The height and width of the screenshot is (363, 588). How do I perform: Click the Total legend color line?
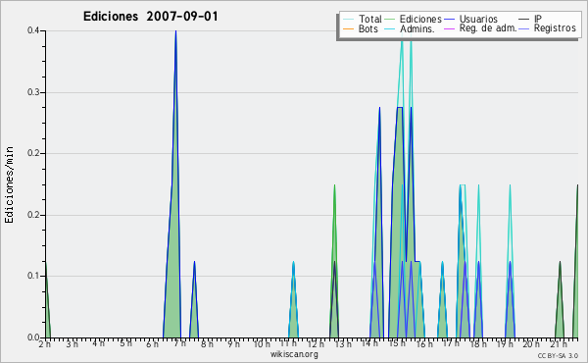pos(348,20)
